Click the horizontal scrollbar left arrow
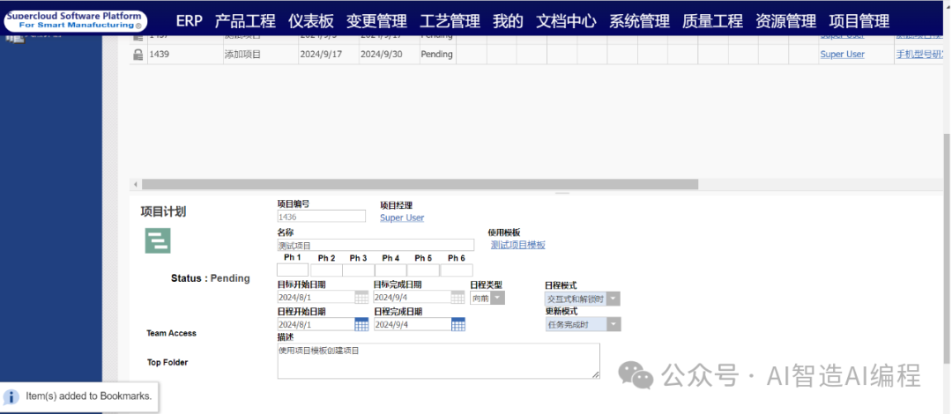The width and height of the screenshot is (952, 414). tap(136, 184)
